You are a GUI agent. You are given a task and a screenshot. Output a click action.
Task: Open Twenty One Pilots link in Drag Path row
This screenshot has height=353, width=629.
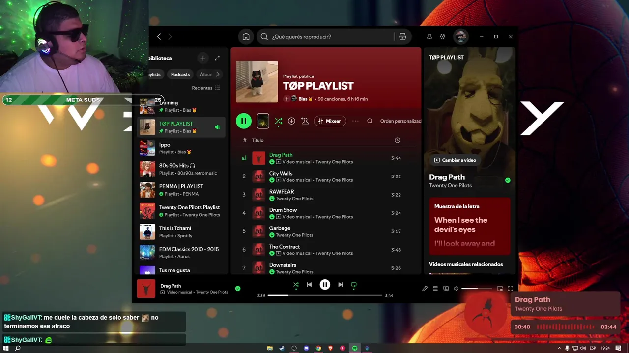(x=334, y=162)
